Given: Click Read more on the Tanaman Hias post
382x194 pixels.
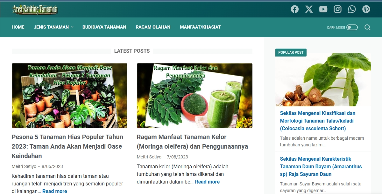Looking at the screenshot, I should pyautogui.click(x=55, y=191).
